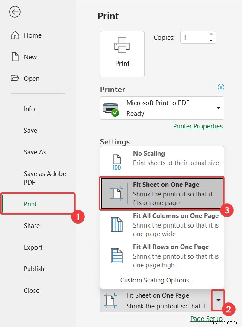Increase copies with the up arrow
Image resolution: width=242 pixels, height=327 pixels.
[x=211, y=35]
